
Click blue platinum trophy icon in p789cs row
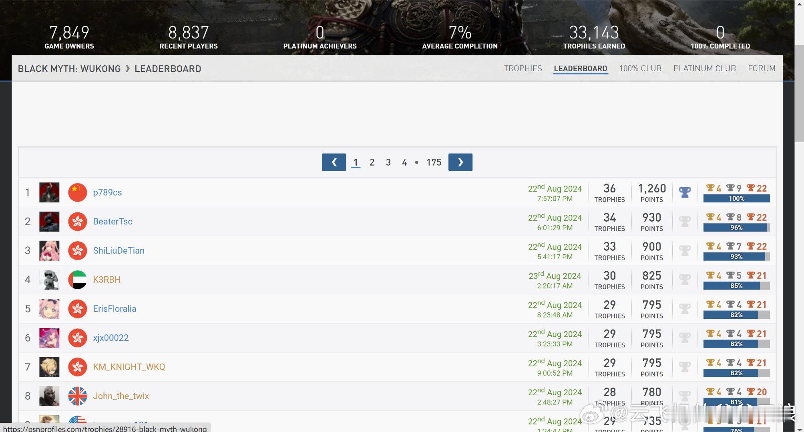[x=685, y=192]
